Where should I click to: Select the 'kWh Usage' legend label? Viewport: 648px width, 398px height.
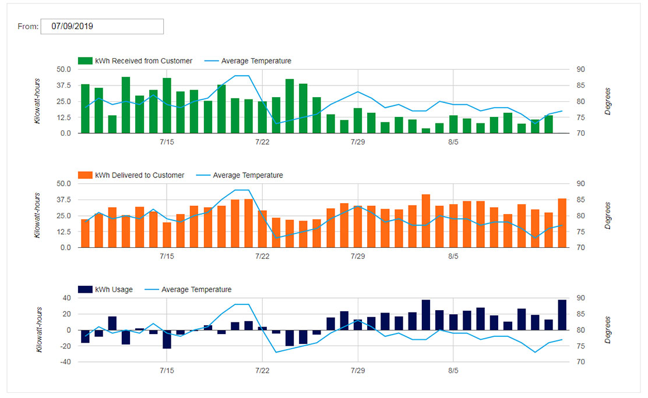(114, 289)
